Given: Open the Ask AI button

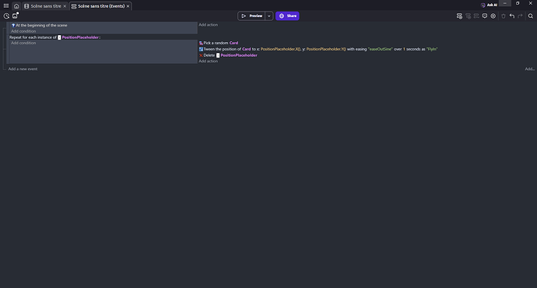Looking at the screenshot, I should pos(489,5).
